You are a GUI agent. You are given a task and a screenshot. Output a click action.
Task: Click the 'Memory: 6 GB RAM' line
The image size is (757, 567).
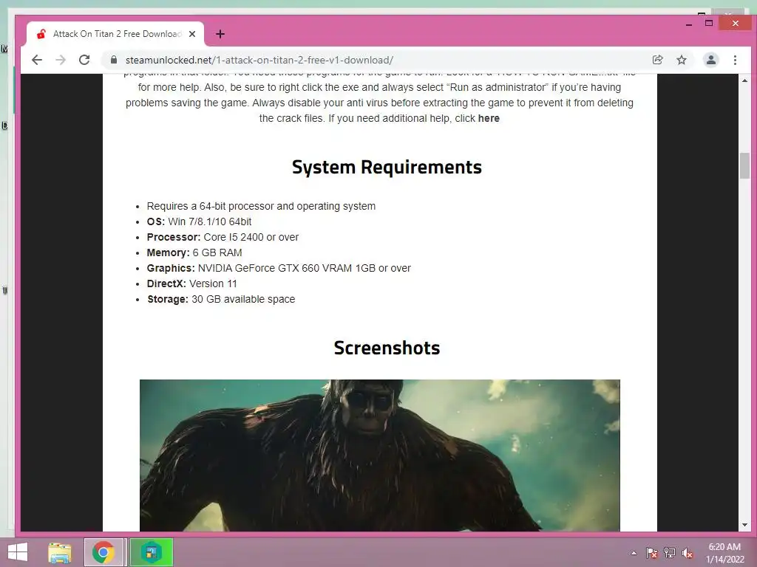pos(194,252)
